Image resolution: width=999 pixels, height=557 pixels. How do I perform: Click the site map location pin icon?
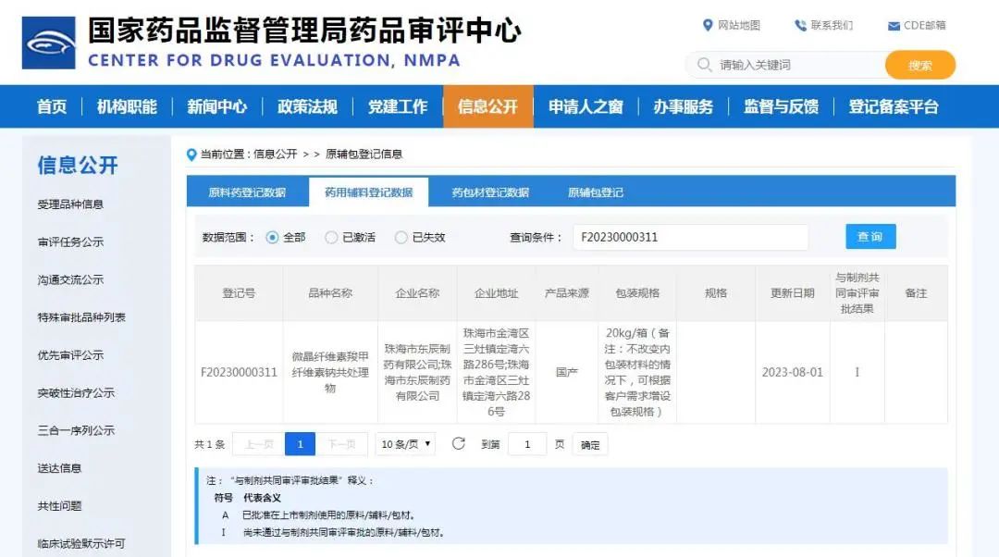(708, 25)
